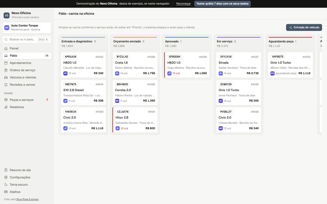Viewport: 327px width, 204px height.
Task: Click the Entrada de veículo button
Action: [x=304, y=27]
